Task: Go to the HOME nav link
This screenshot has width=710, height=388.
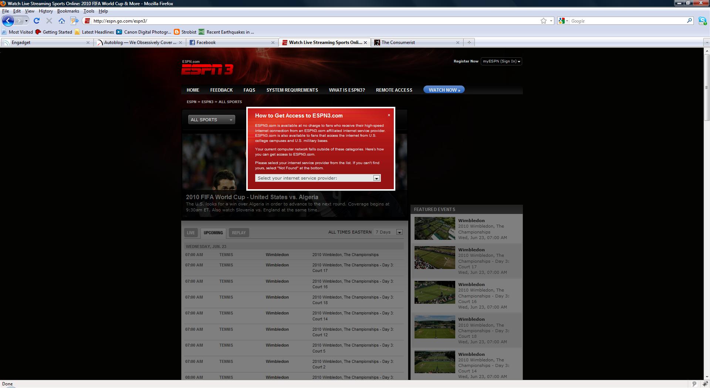Action: tap(193, 90)
